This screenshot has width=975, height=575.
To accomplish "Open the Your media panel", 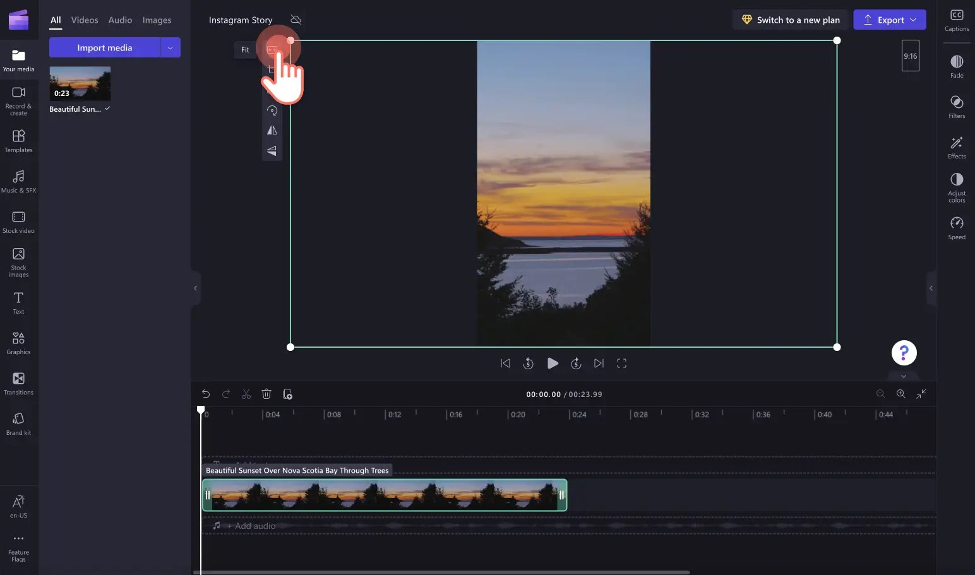I will 18,61.
